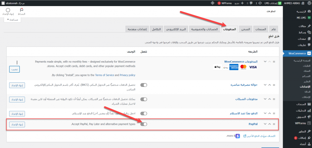Viewport: 312px width, 148px height.
Task: Open the الحسابات والخصوصية tab
Action: coord(204,29)
